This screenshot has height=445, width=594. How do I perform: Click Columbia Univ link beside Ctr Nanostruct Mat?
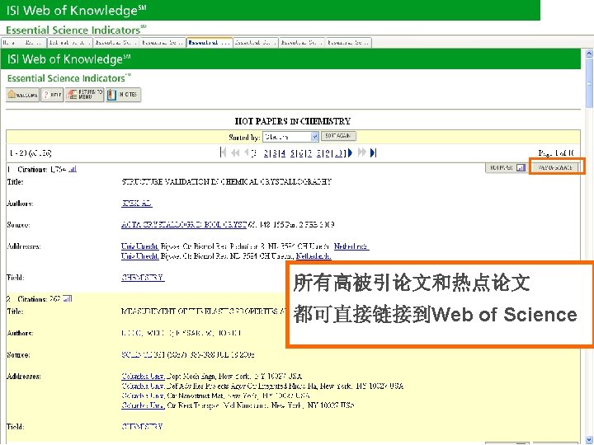[x=143, y=396]
